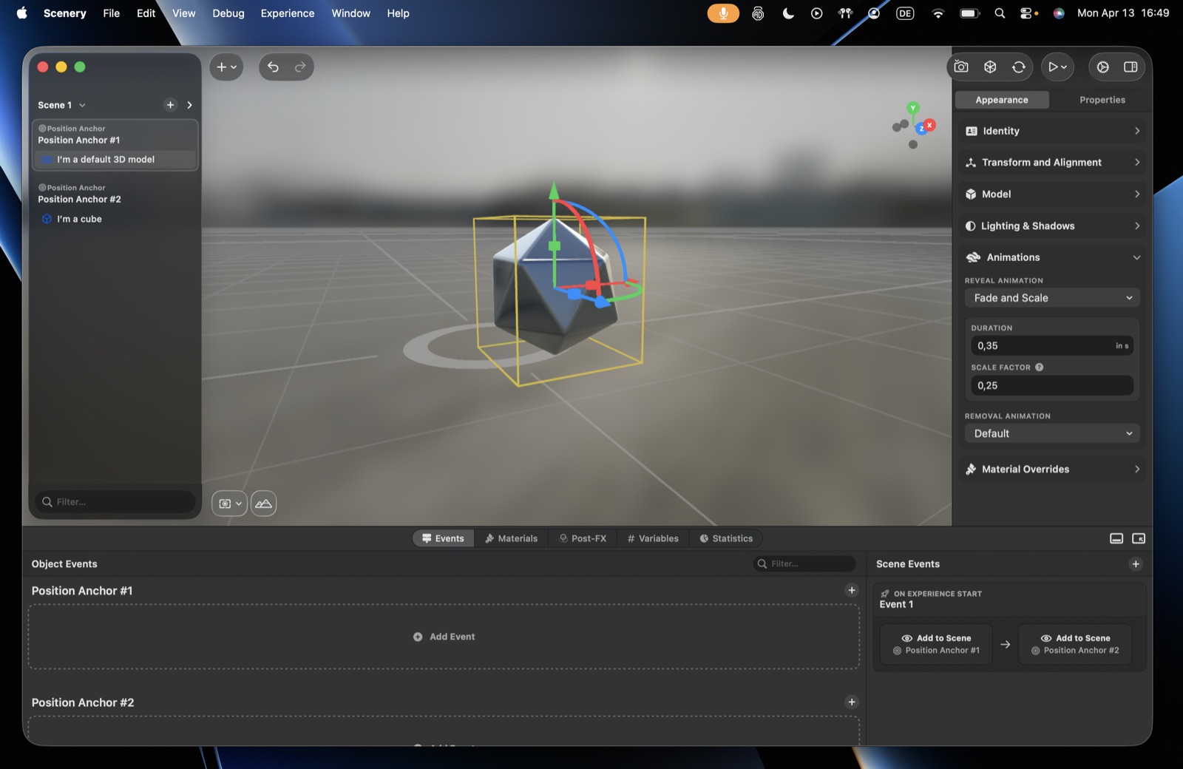Select the On Experience Start Event 1 header

click(1009, 600)
